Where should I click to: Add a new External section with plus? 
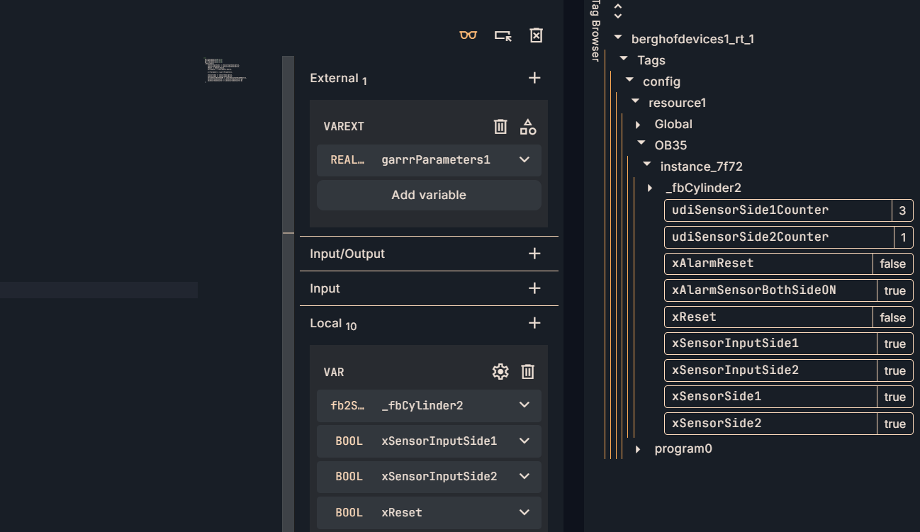pos(534,78)
